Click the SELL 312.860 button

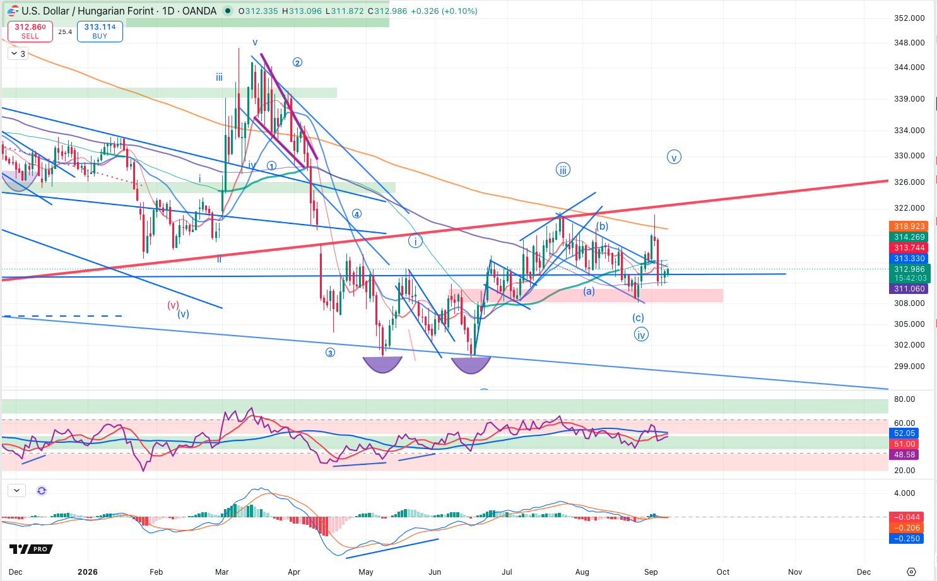click(x=30, y=31)
